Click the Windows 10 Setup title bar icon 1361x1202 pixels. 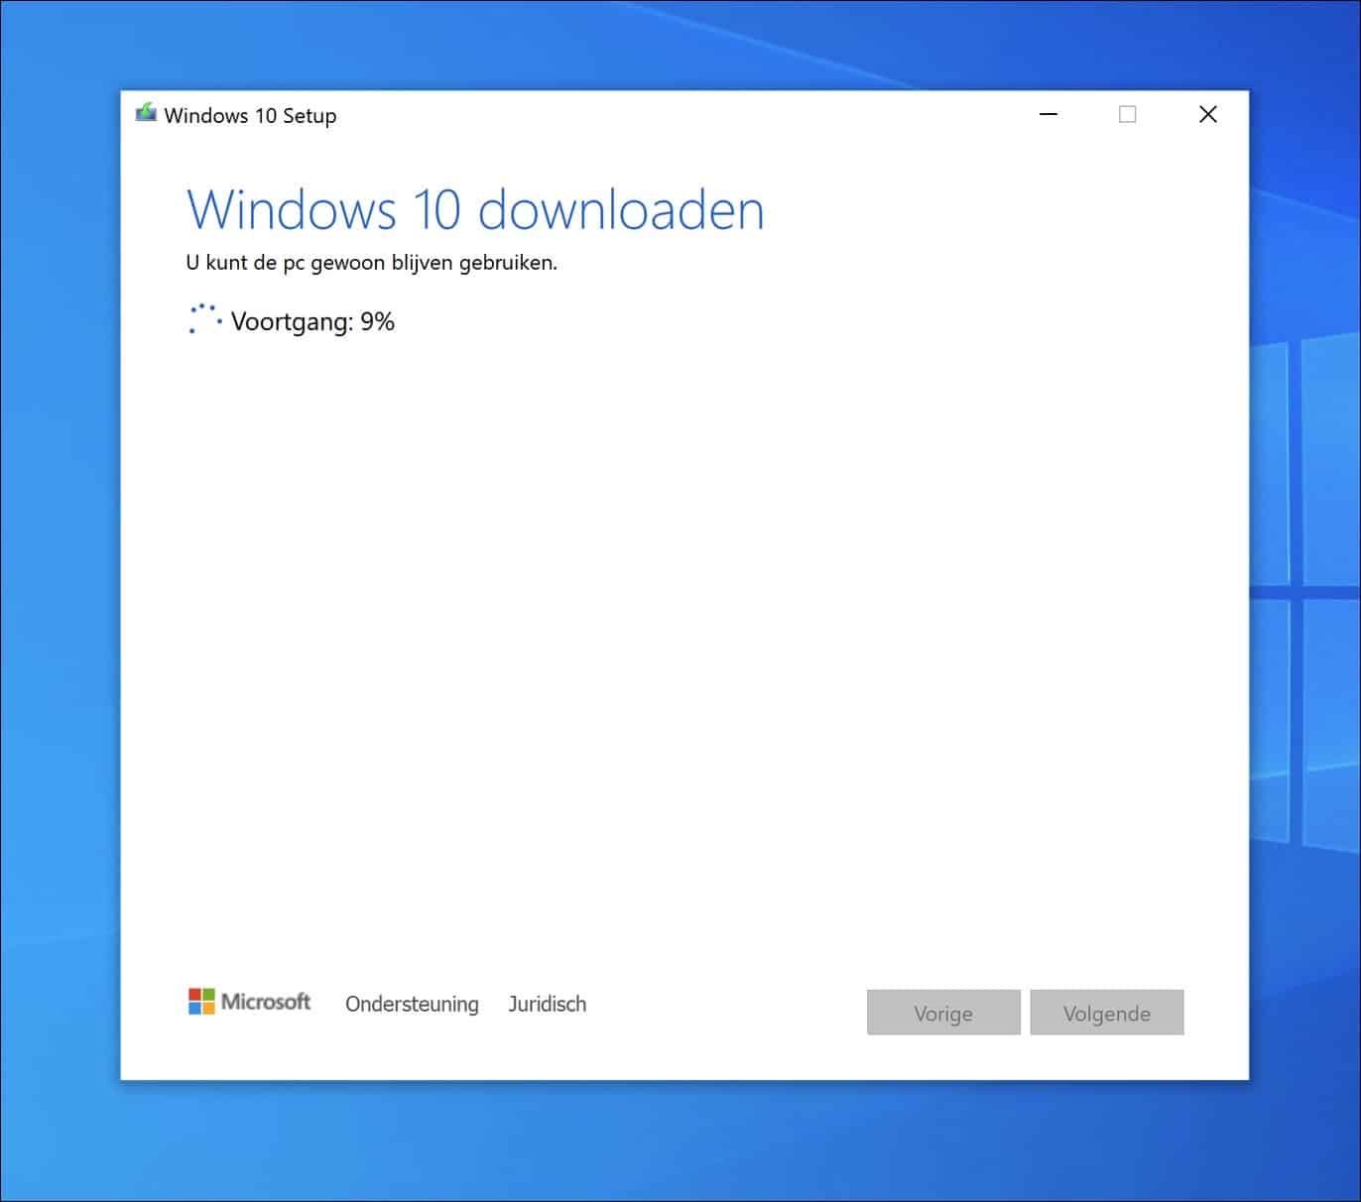(147, 113)
